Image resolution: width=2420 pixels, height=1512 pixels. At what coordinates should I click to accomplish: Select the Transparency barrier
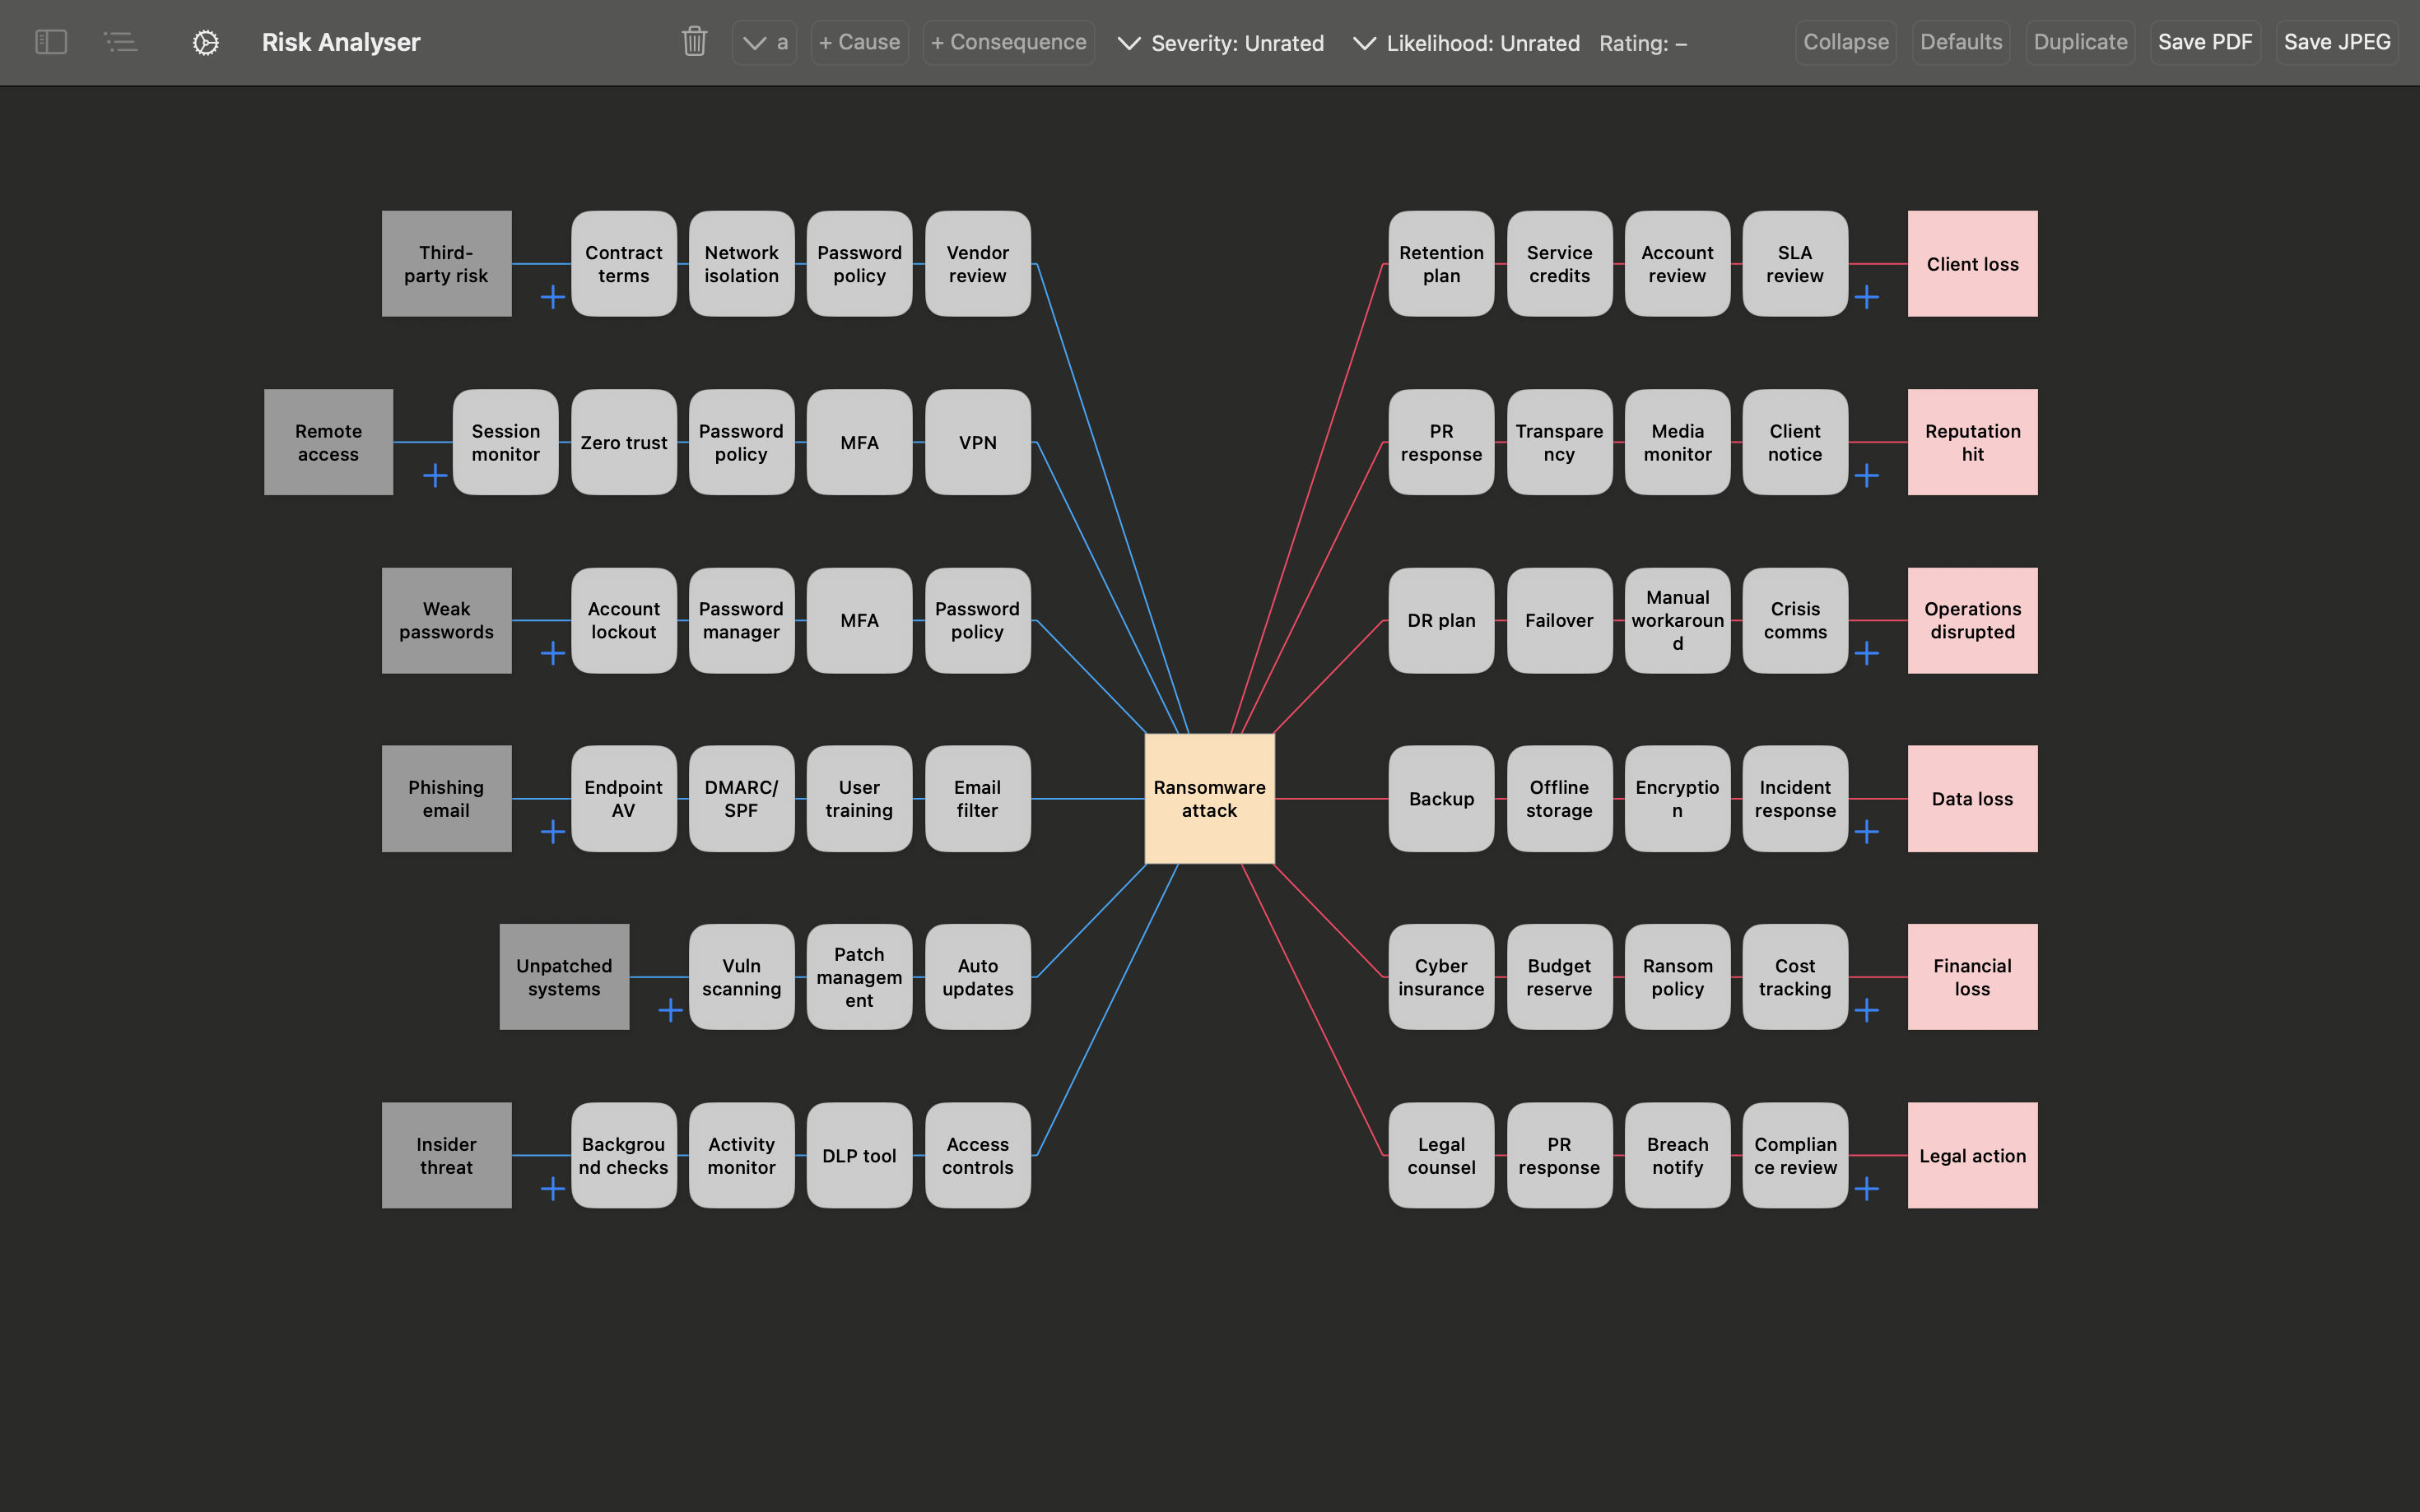(1560, 442)
